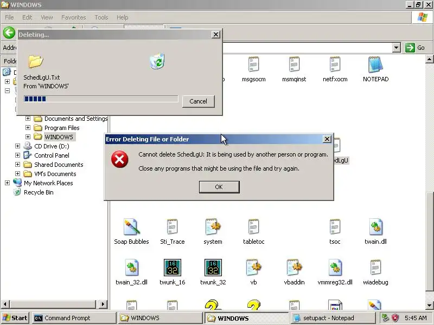Expand the VM's Documents tree node
This screenshot has height=325, width=434.
(x=17, y=173)
